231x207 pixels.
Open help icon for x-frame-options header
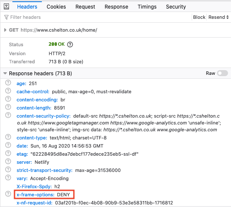[x=8, y=194]
